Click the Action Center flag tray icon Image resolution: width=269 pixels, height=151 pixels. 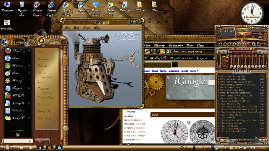(x=241, y=148)
